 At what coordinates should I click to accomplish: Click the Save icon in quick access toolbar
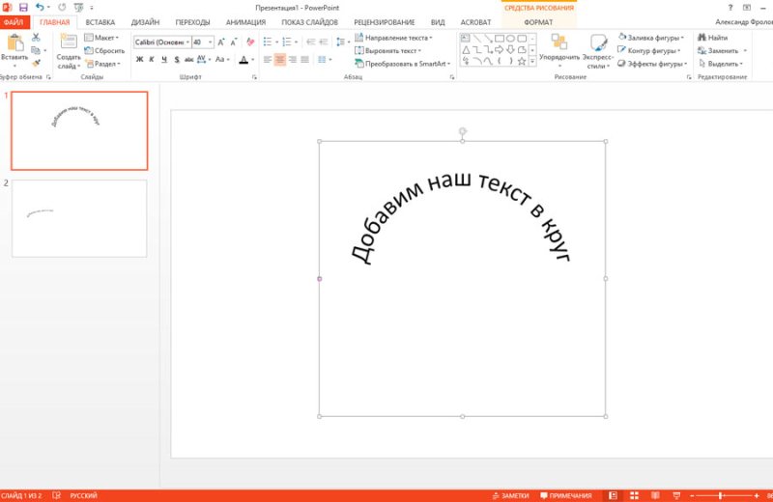[22, 7]
